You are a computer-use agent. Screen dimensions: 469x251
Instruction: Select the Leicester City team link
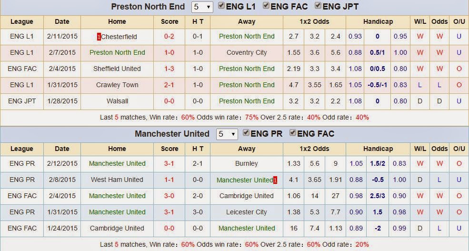[247, 212]
